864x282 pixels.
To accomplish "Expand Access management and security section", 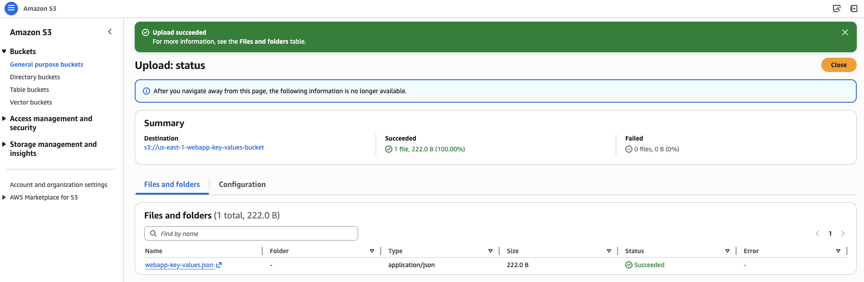I will click(4, 118).
